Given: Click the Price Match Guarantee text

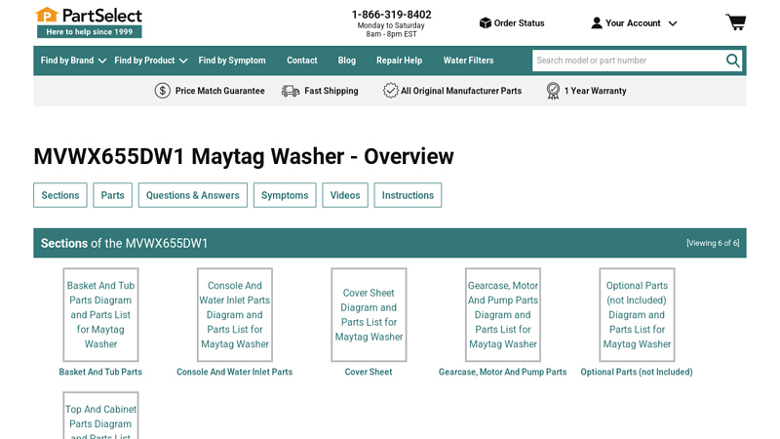Looking at the screenshot, I should pos(220,91).
